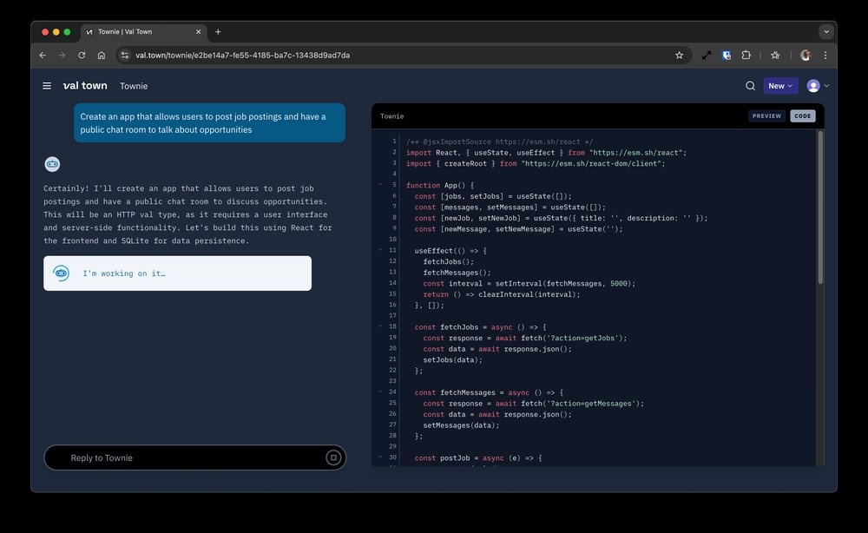The width and height of the screenshot is (868, 533).
Task: View site information icon in address bar
Action: click(124, 56)
